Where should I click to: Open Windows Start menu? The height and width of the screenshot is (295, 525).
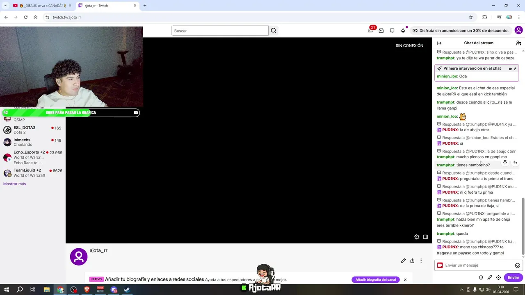6,290
